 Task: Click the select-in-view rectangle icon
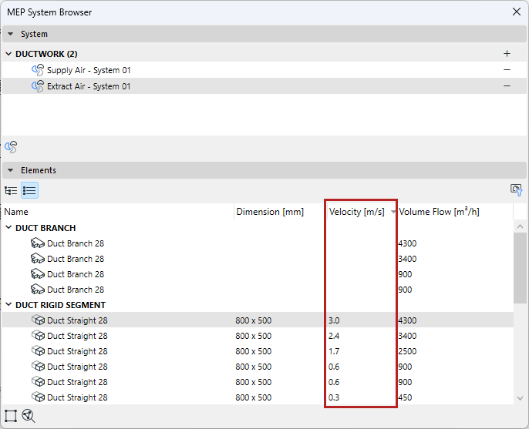pos(11,416)
